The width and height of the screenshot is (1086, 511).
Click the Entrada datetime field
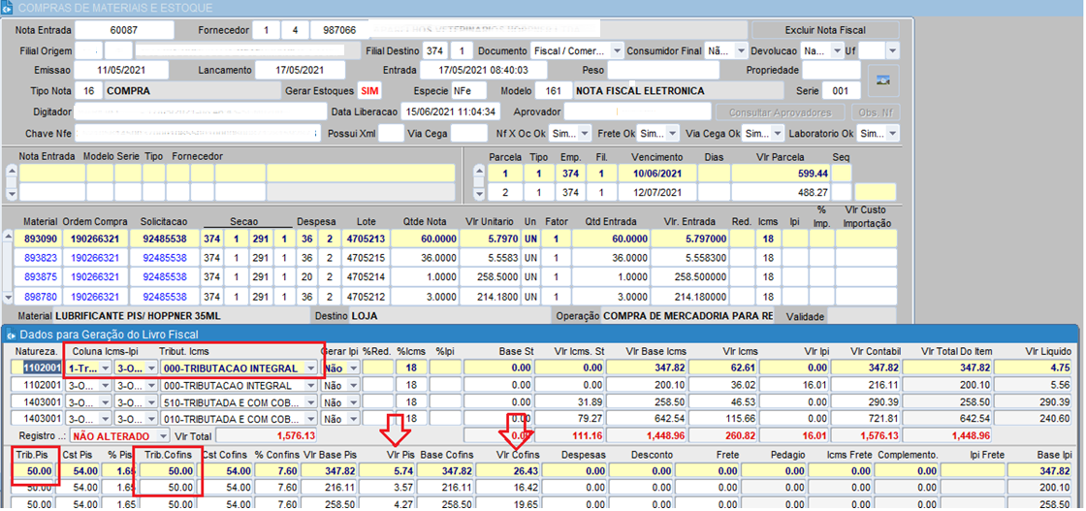[484, 70]
